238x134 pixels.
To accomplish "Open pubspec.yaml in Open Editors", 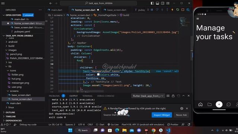I will [22, 32].
